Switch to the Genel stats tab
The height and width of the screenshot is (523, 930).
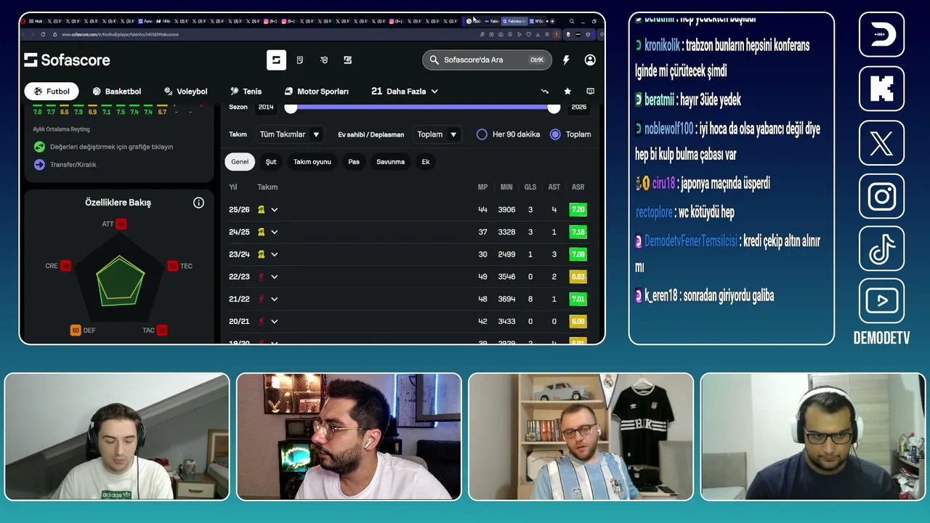[240, 162]
